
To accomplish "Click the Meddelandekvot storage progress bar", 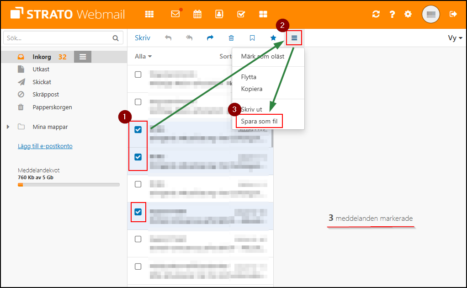I will pyautogui.click(x=69, y=185).
